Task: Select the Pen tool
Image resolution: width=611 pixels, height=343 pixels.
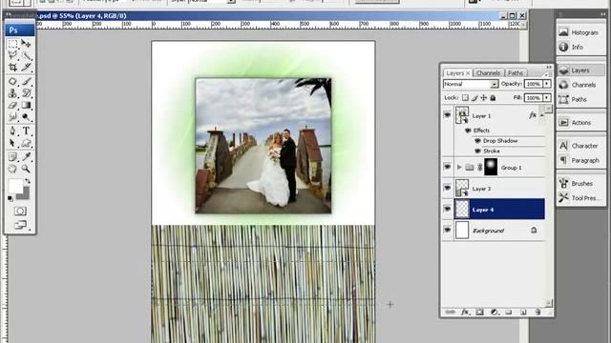Action: 12,131
